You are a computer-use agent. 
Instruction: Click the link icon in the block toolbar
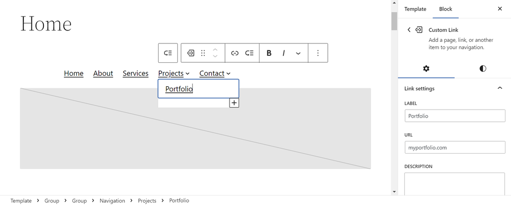click(x=235, y=53)
